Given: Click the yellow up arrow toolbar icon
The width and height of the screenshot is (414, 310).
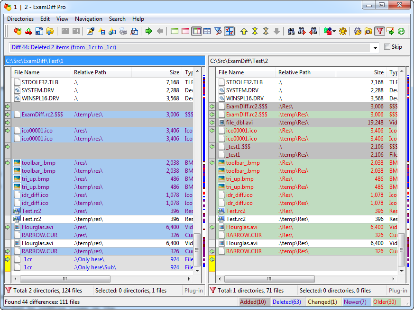Looking at the screenshot, I should point(244,31).
